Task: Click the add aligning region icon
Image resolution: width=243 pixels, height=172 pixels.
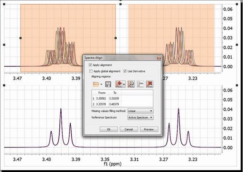Action: coord(119,84)
